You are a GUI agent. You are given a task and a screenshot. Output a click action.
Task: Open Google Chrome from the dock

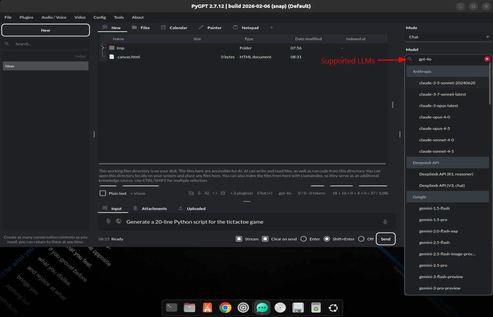click(x=225, y=307)
